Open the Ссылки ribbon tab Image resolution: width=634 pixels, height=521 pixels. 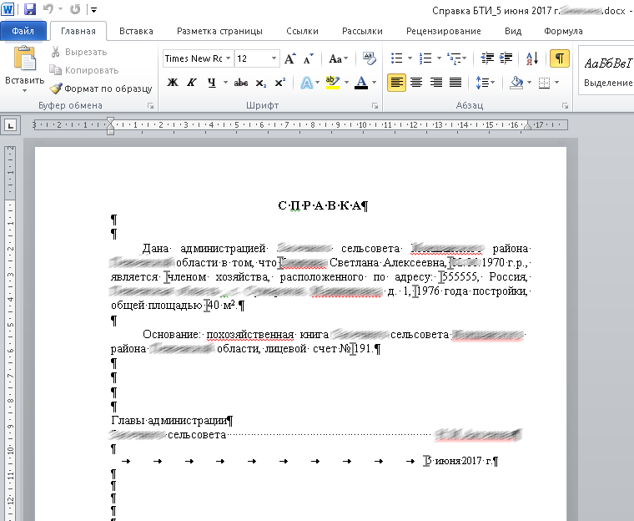[303, 31]
